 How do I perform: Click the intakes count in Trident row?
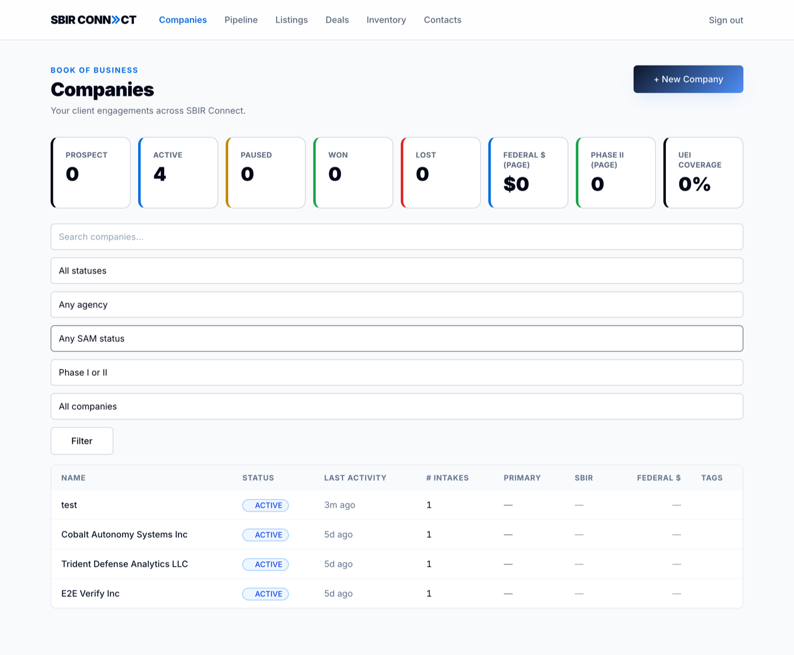429,564
